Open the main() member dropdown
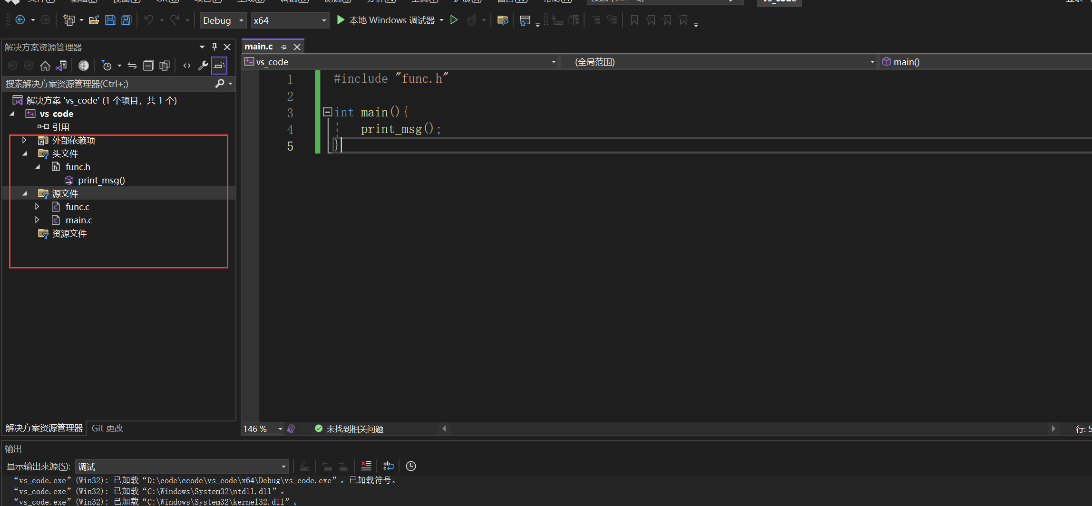The image size is (1092, 506). pos(985,62)
